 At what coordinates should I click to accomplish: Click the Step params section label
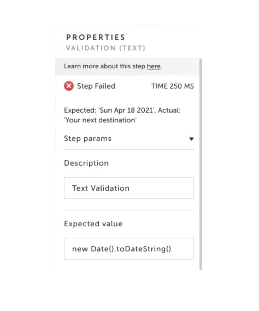(88, 139)
